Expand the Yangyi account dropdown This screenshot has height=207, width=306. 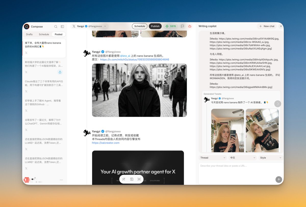pos(105,26)
